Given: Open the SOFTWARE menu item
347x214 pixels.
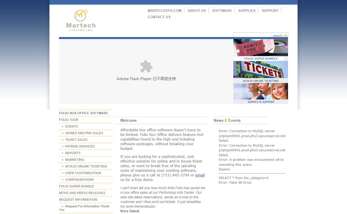Looking at the screenshot, I should click(222, 10).
